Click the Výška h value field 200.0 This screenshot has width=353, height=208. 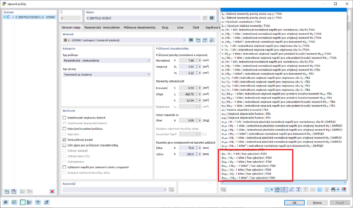click(187, 154)
